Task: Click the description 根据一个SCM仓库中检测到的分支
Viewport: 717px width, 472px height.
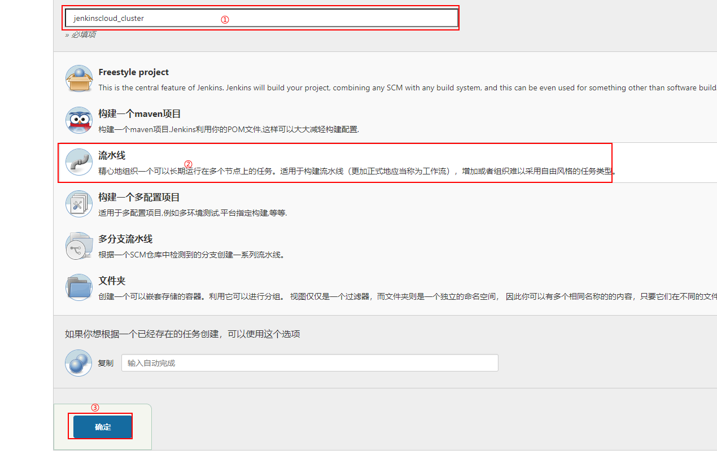Action: [191, 255]
